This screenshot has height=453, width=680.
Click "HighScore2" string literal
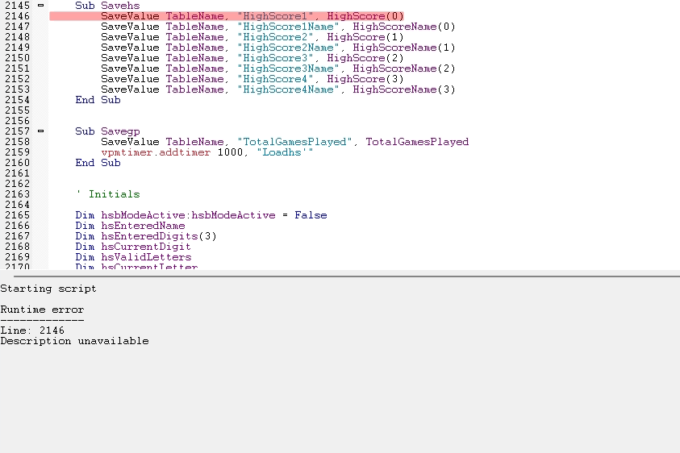pos(275,37)
